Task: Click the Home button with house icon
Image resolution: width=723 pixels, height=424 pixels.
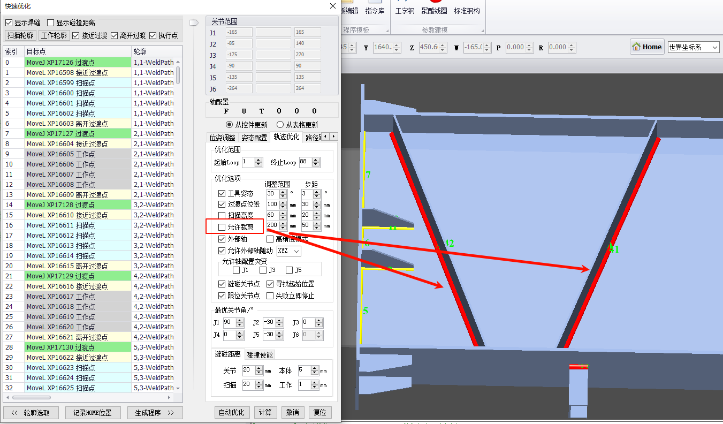Action: coord(647,47)
